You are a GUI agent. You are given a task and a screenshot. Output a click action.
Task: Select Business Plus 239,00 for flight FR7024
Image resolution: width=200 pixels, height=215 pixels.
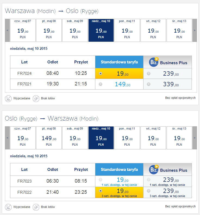tap(149, 73)
